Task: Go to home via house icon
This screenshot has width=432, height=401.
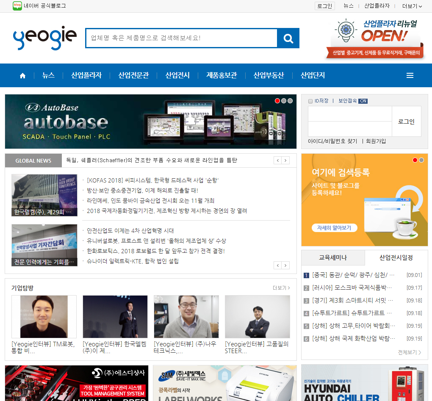Action: 22,75
